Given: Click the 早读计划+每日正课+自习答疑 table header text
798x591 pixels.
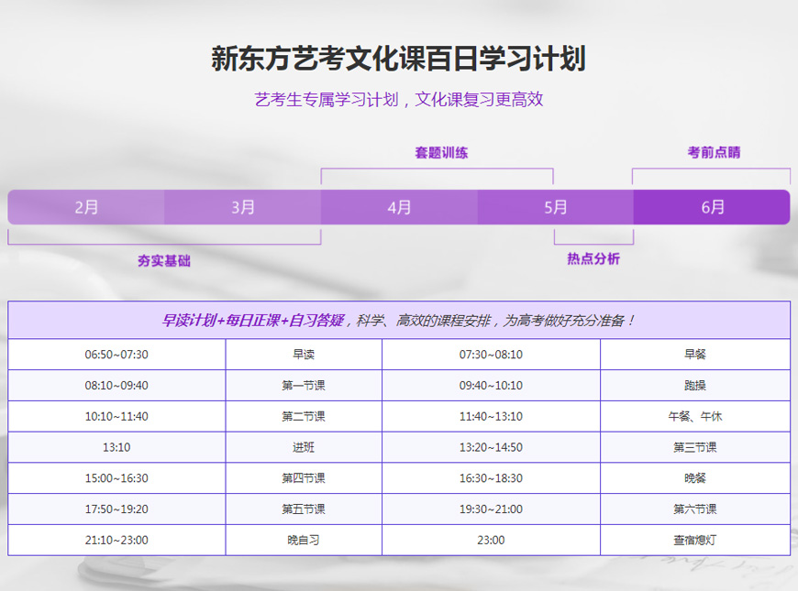Looking at the screenshot, I should [252, 321].
